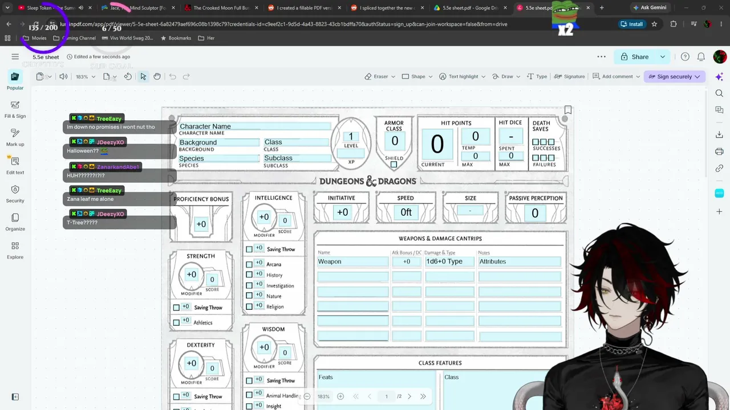Expand the Draw tool options
The image size is (730, 410).
tap(518, 76)
